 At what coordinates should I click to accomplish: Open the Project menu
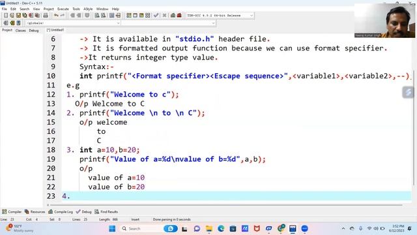click(x=49, y=8)
